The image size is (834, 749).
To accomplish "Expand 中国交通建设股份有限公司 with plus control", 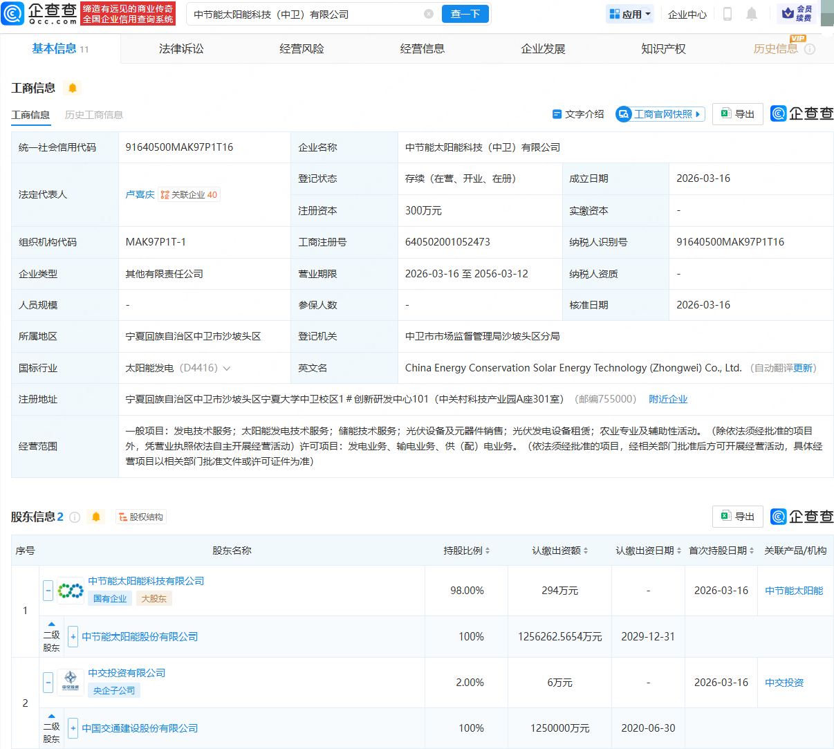I will pyautogui.click(x=73, y=728).
